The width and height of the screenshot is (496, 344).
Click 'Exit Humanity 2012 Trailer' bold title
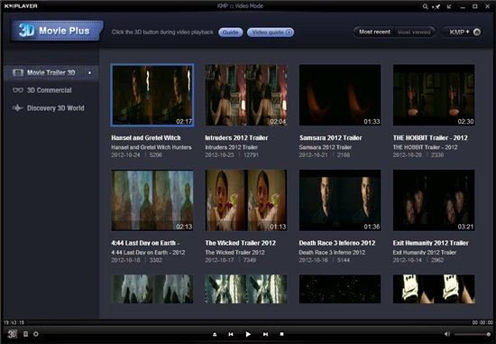pyautogui.click(x=431, y=243)
